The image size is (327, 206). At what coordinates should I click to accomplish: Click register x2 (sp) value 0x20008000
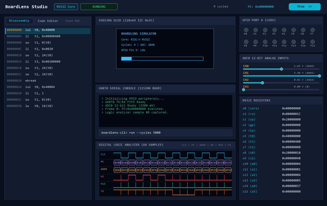click(x=291, y=119)
